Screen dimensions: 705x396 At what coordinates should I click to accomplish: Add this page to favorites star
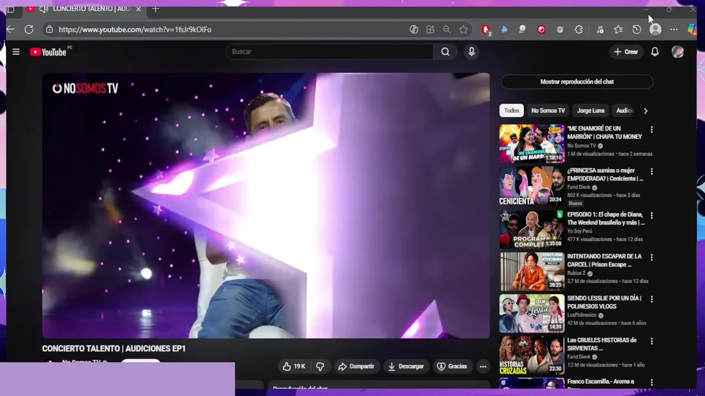[464, 30]
